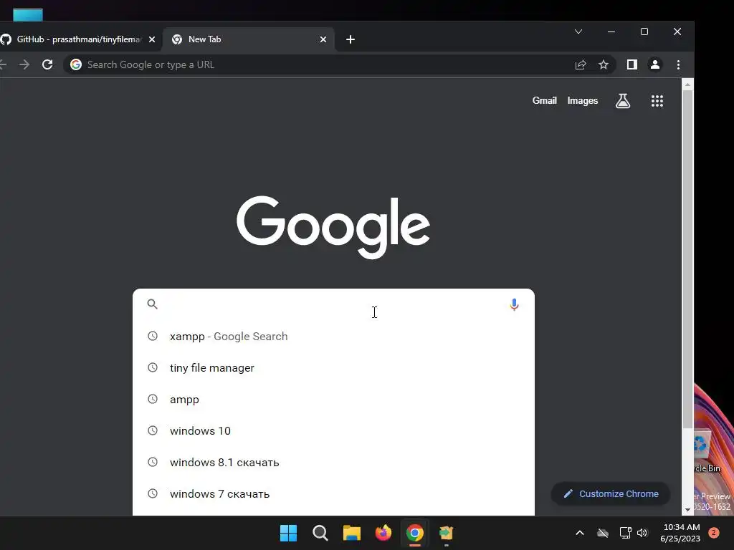Click the magnifier icon in the search box

152,304
